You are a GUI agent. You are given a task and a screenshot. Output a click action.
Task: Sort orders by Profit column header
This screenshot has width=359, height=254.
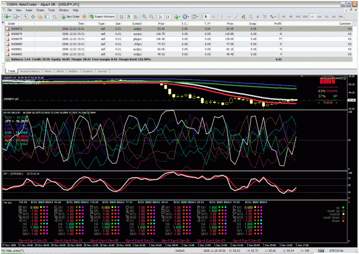(x=277, y=24)
